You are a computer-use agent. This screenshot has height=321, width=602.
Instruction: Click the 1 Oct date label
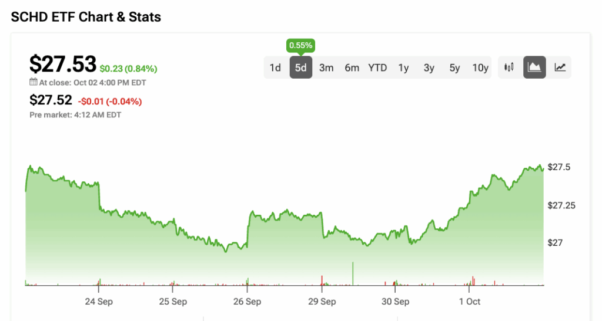pos(469,302)
